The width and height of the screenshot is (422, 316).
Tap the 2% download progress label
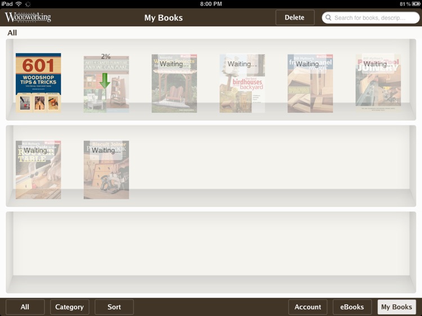(x=106, y=56)
